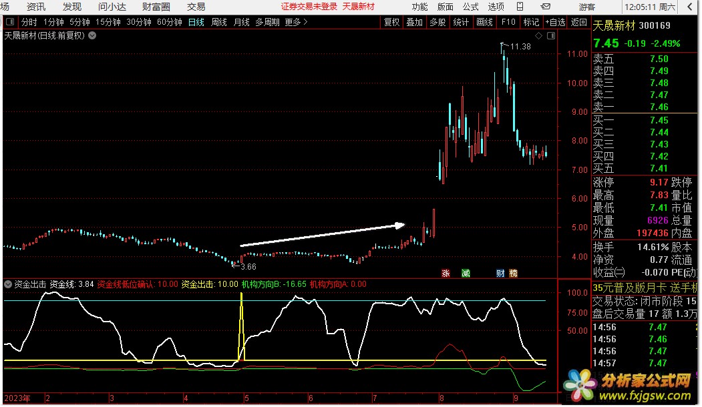
Task: Switch to the 5分钟 period
Action: [79, 22]
